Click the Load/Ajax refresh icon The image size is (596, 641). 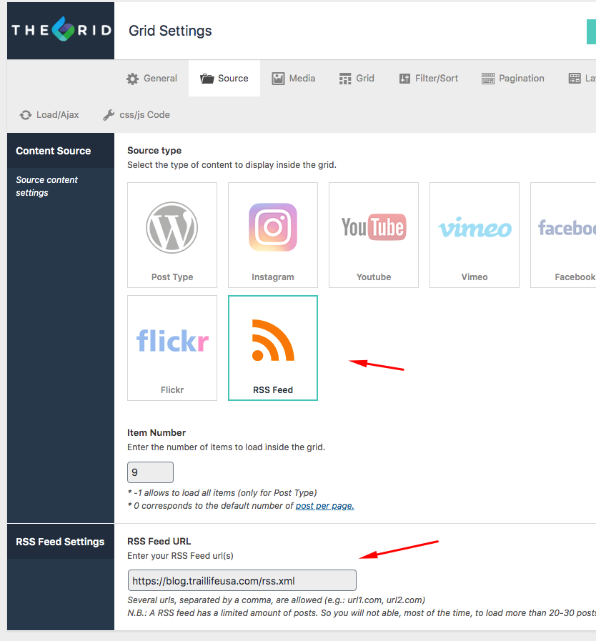(x=26, y=115)
